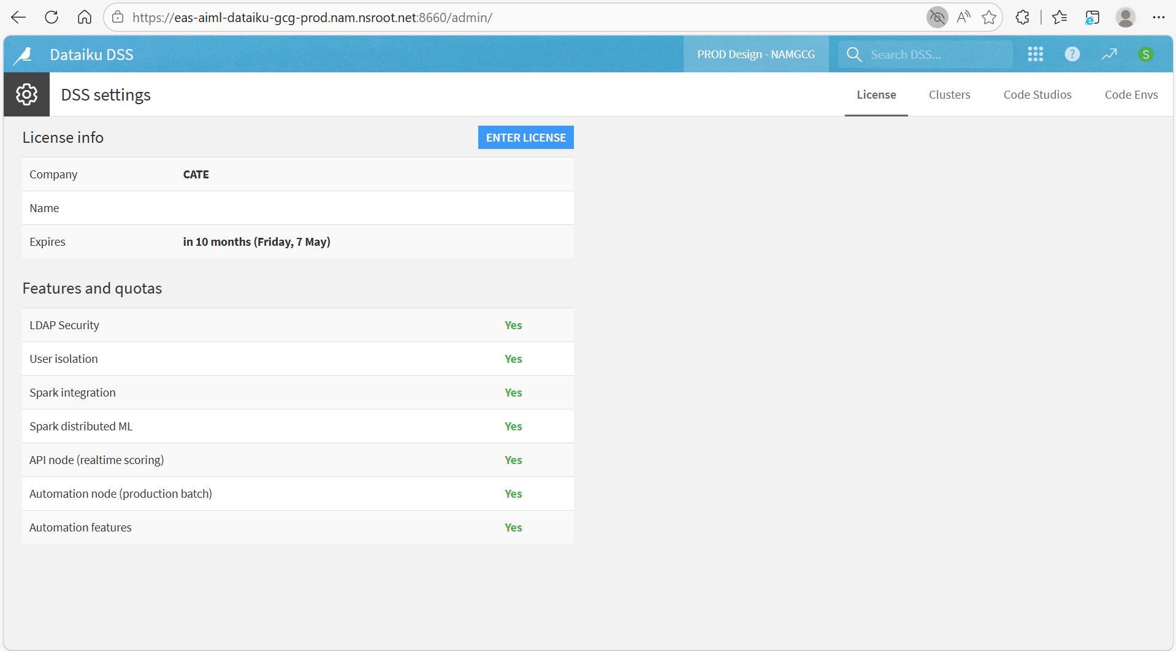The width and height of the screenshot is (1176, 651).
Task: Click the Yes value for Automation node
Action: (x=513, y=494)
